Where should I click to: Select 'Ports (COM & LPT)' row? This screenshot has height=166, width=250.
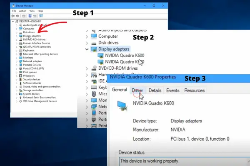33,68
